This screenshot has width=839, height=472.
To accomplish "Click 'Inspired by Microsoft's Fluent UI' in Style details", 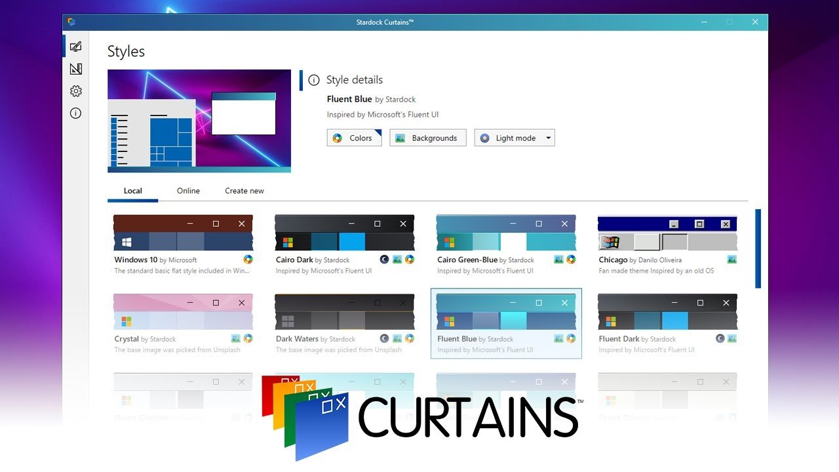I will [x=383, y=115].
